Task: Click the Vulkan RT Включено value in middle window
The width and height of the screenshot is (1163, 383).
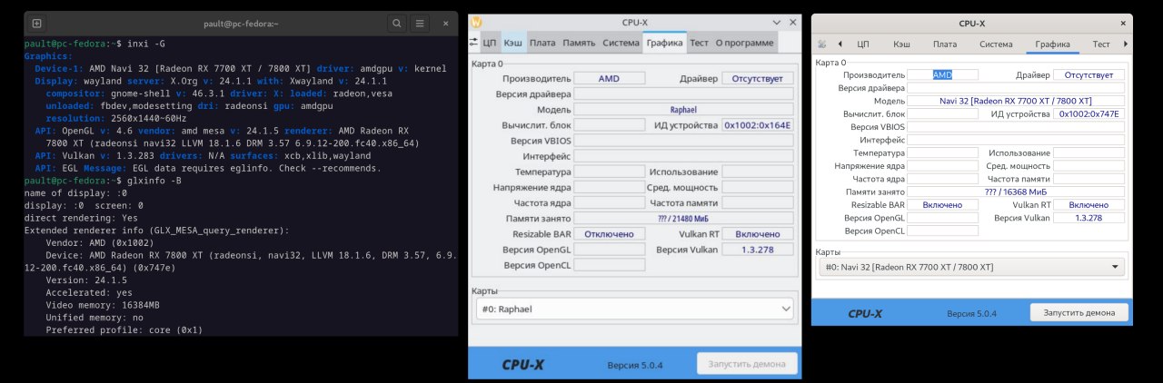Action: point(757,234)
